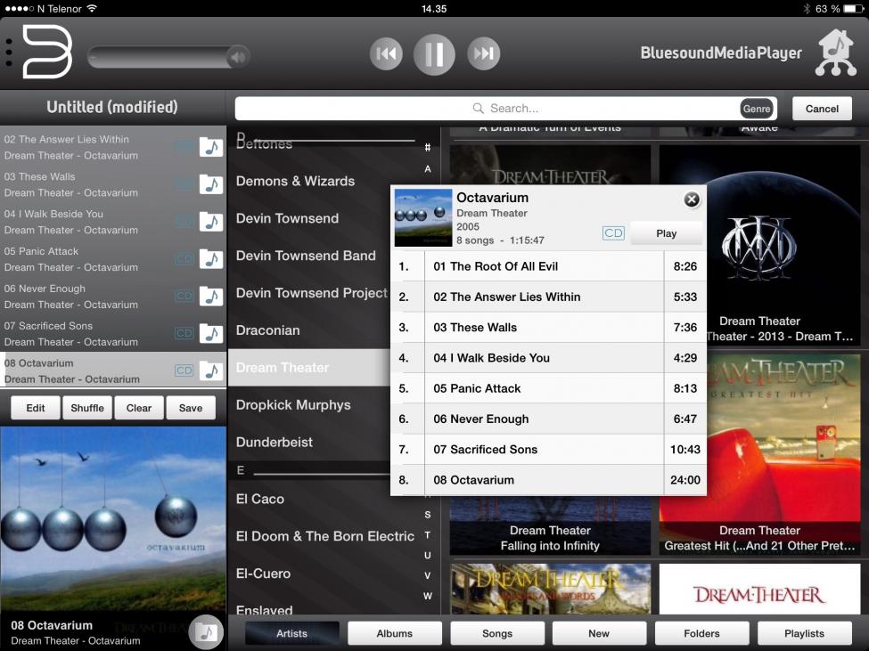Image resolution: width=869 pixels, height=651 pixels.
Task: Tap the Bluesound logo icon
Action: pos(47,52)
